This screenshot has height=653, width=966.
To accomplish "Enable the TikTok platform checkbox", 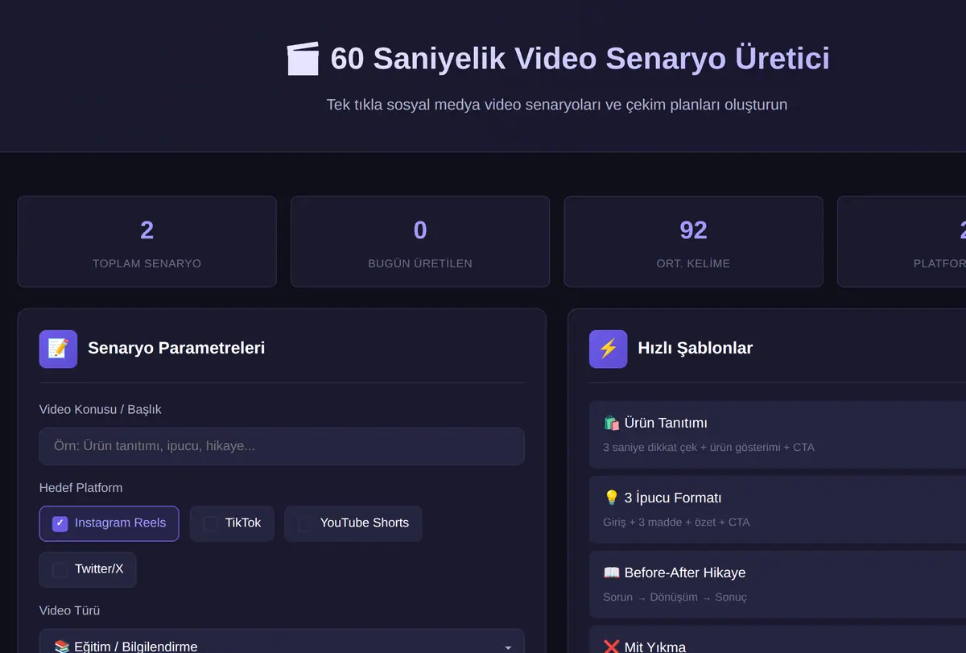I will point(210,523).
